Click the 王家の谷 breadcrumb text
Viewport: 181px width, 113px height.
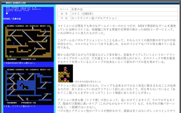[16, 19]
